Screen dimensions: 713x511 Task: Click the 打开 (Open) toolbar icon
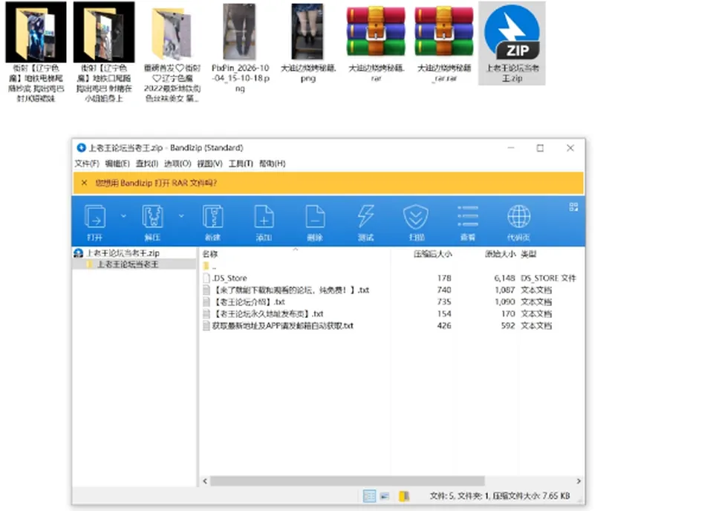coord(95,216)
